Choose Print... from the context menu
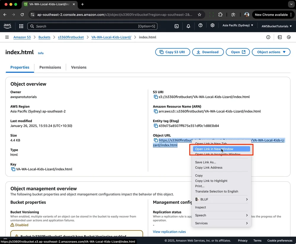Screen dimensions: 296x244 click(221, 186)
